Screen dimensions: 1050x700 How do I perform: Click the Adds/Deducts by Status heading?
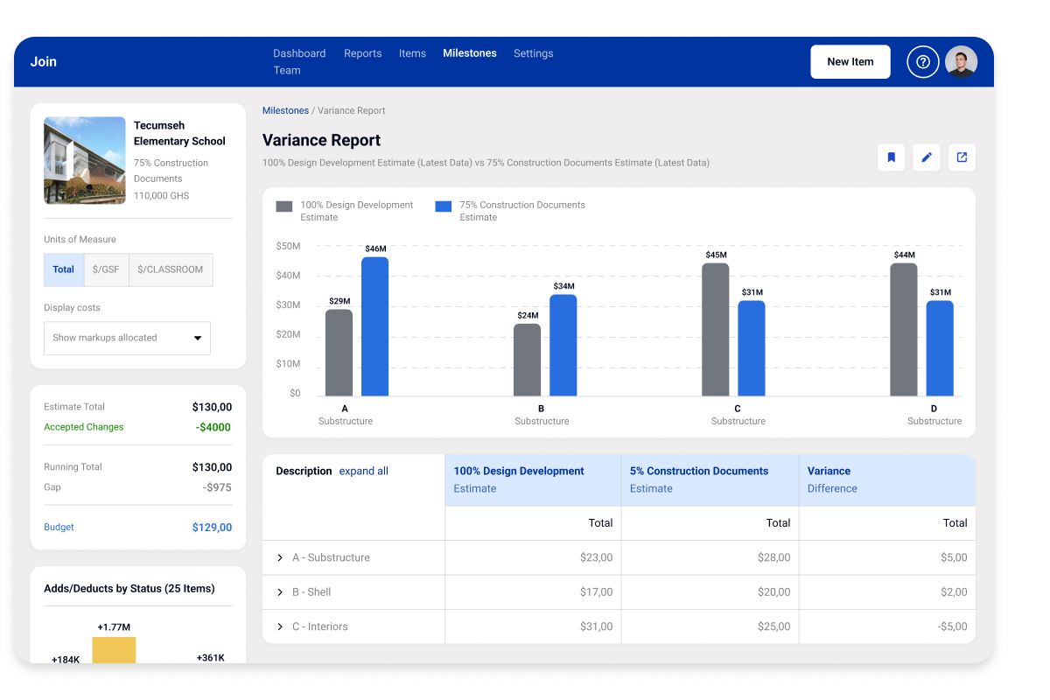[x=129, y=589]
